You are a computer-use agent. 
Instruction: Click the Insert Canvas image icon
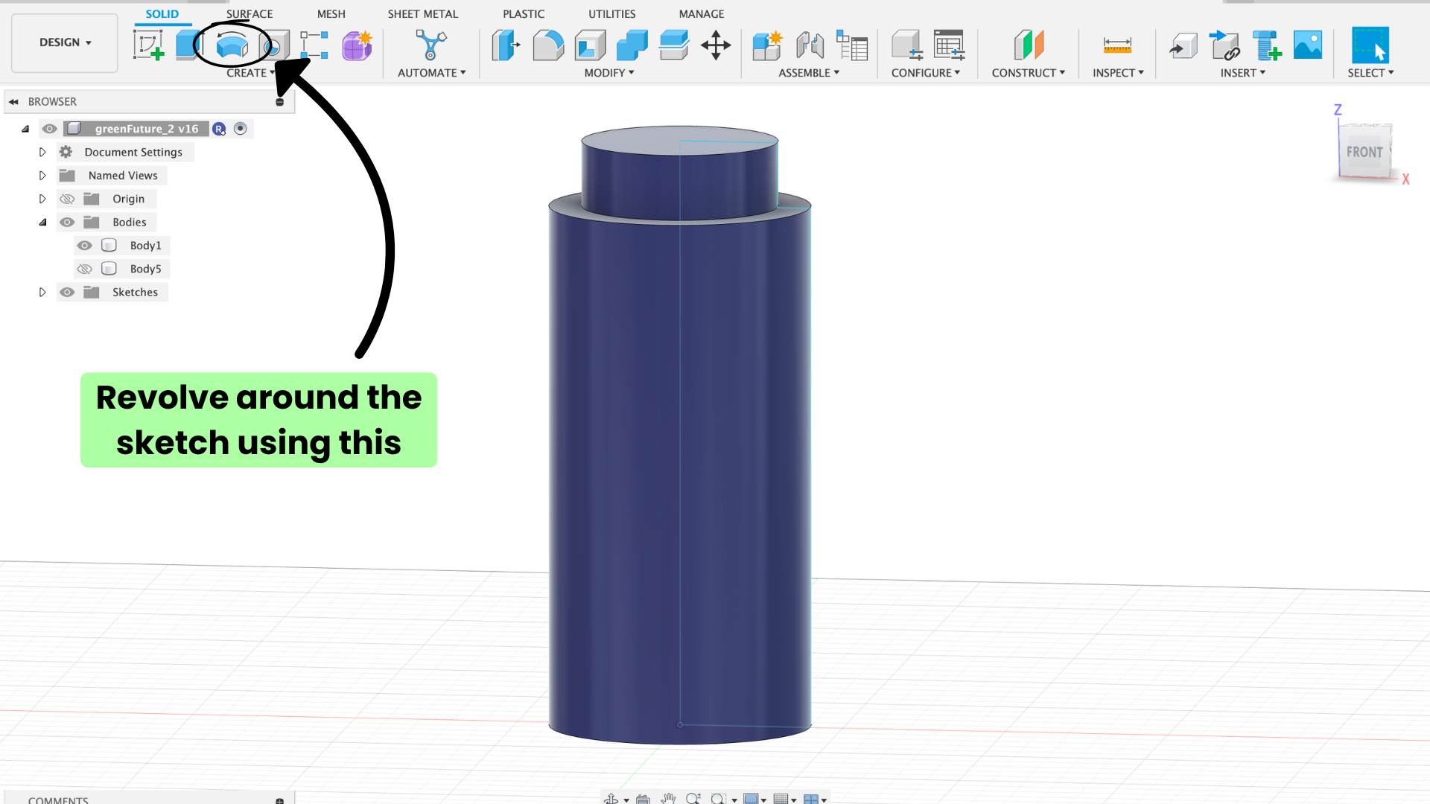tap(1308, 45)
